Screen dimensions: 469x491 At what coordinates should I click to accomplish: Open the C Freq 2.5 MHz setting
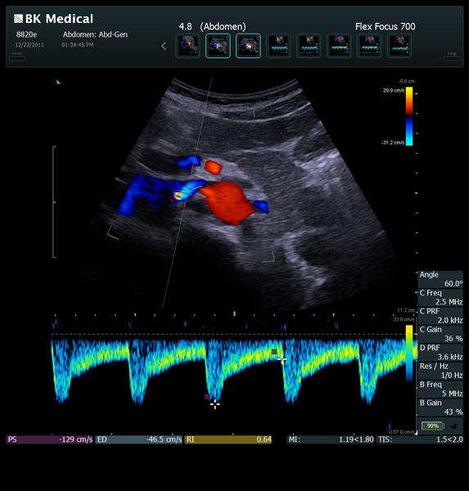click(x=440, y=298)
